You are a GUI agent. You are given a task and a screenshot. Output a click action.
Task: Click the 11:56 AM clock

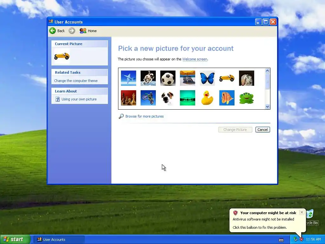[x=313, y=240]
